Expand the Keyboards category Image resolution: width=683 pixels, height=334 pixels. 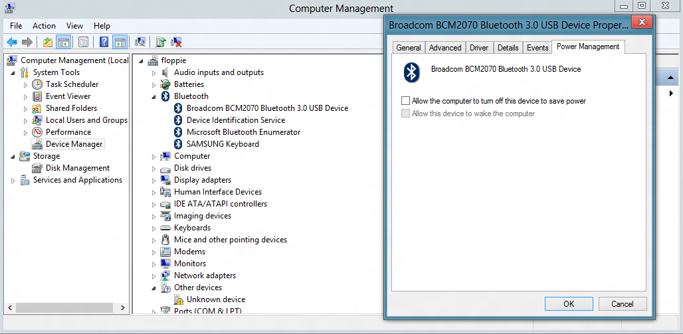click(153, 228)
